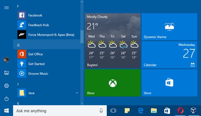Image resolution: width=201 pixels, height=116 pixels.
Task: Click the Get Office icon
Action: point(22,54)
